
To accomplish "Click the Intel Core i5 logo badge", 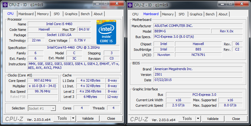I will pos(106,32).
